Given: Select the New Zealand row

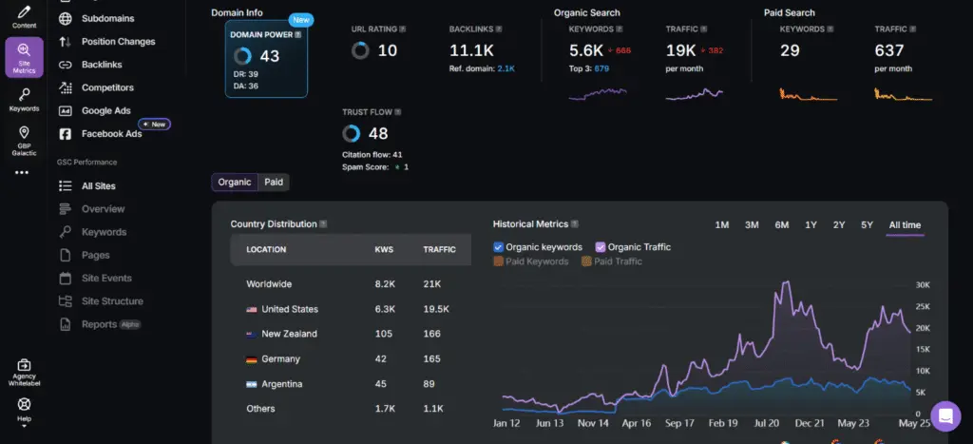Looking at the screenshot, I should [x=351, y=334].
